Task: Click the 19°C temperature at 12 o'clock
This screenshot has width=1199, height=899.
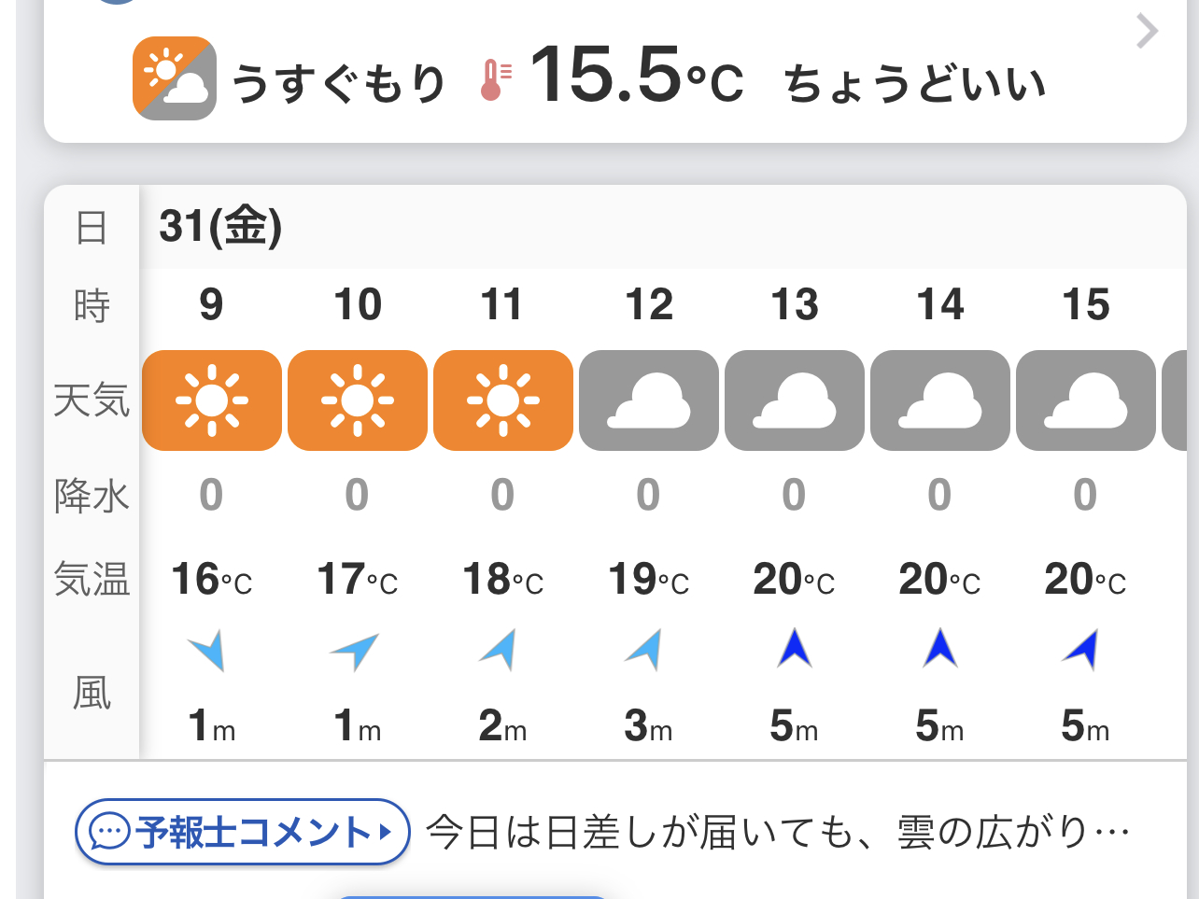Action: point(648,580)
